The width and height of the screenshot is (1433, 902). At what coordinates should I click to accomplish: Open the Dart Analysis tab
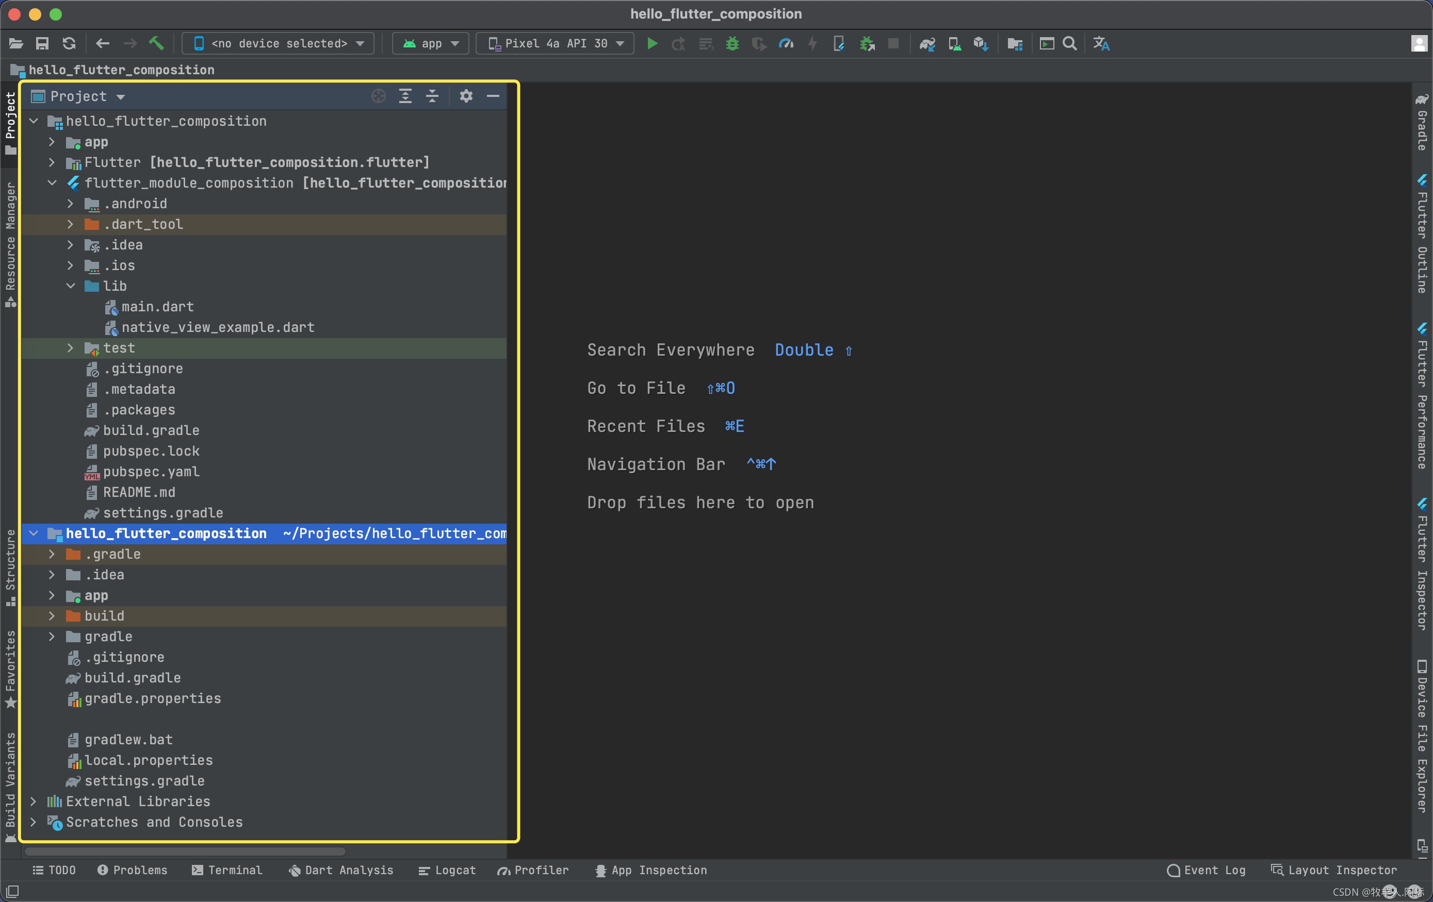341,870
